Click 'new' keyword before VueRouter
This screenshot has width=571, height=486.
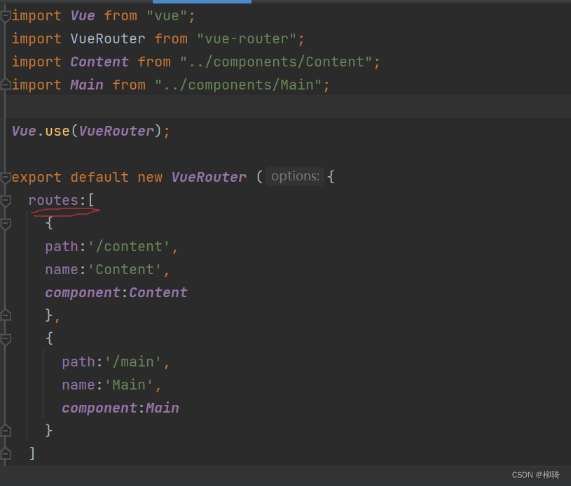click(150, 178)
